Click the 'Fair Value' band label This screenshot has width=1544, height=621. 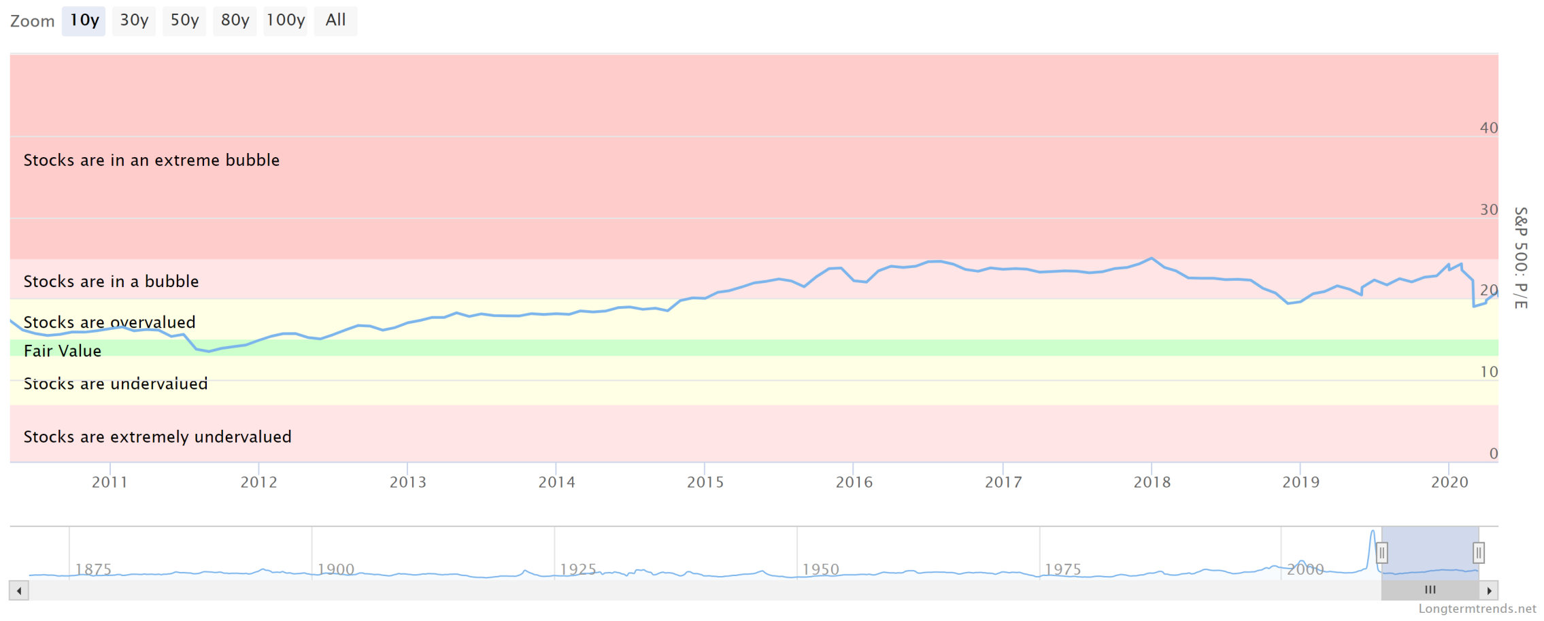coord(63,351)
